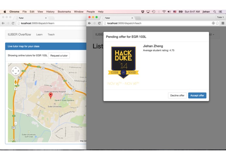Image resolution: width=226 pixels, height=160 pixels.
Task: Select the Tutor tab in the teach window
Action: (117, 18)
